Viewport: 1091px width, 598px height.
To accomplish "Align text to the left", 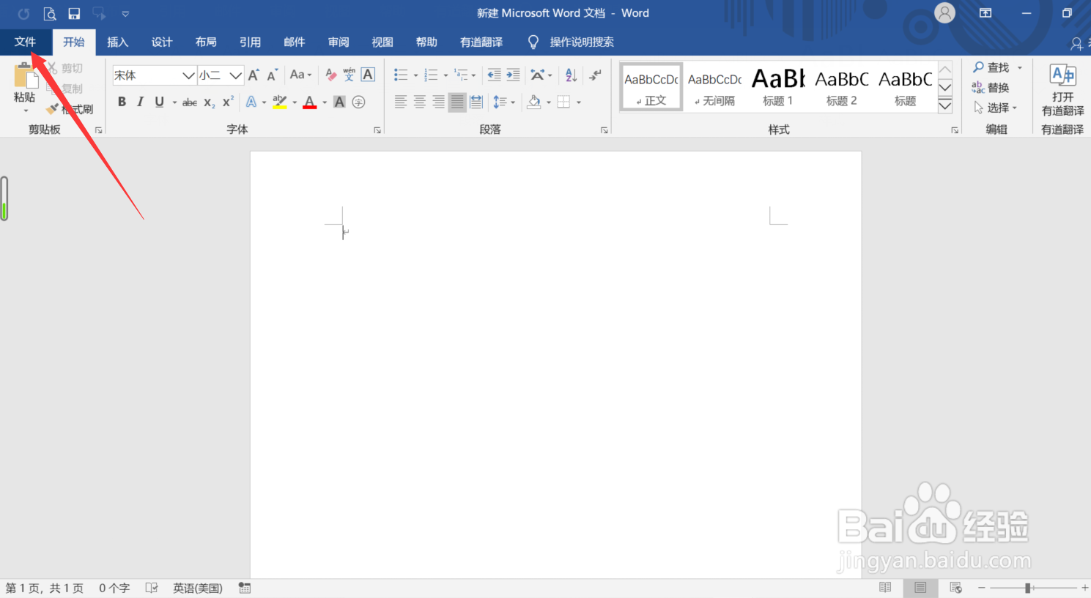I will pyautogui.click(x=401, y=102).
